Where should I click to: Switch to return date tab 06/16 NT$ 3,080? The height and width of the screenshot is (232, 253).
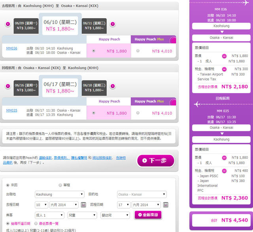coord(26,88)
